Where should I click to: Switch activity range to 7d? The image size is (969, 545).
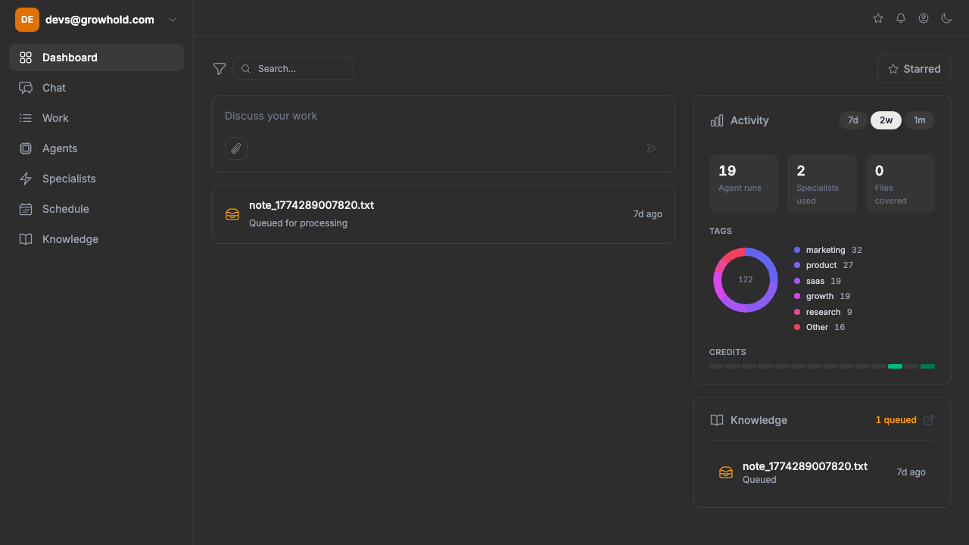tap(852, 120)
